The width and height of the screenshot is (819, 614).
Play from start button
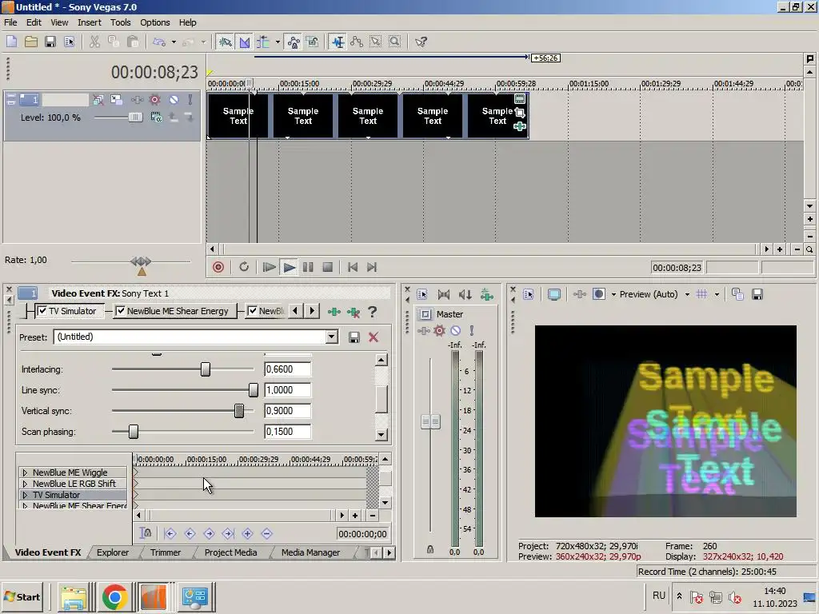click(269, 267)
